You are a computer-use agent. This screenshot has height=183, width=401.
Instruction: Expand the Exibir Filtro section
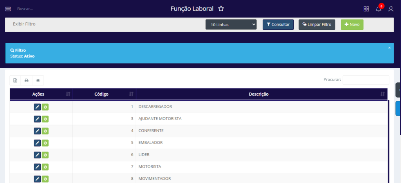(x=24, y=24)
